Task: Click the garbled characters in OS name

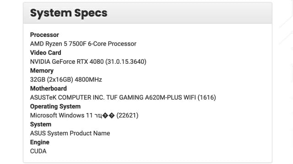Action: [104, 116]
